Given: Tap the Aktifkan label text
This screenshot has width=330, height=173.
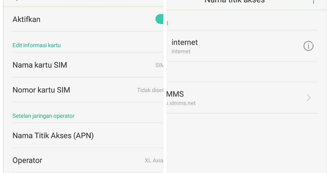Looking at the screenshot, I should (x=26, y=19).
